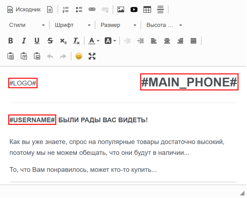Insert a table
The height and width of the screenshot is (198, 247).
147,9
